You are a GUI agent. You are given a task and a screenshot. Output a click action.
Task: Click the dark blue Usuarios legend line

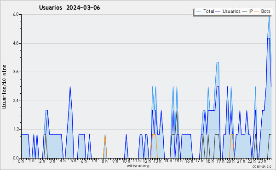point(218,11)
